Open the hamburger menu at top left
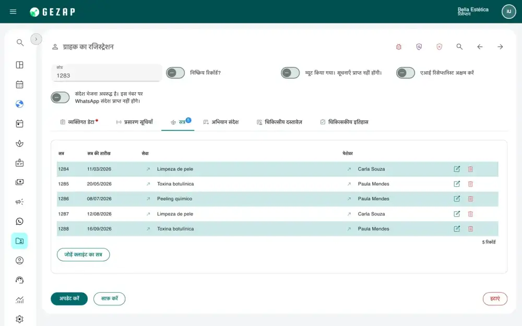 coord(13,11)
